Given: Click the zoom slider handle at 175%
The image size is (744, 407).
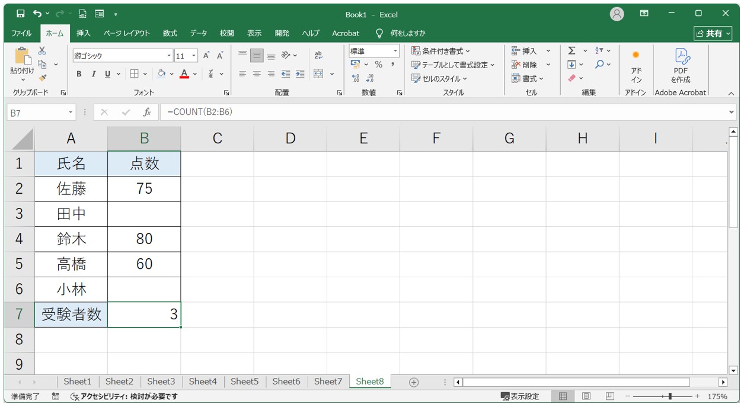Looking at the screenshot, I should click(x=670, y=396).
